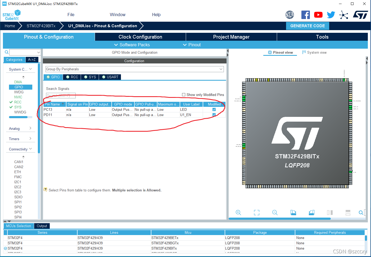Open the peripheral search combo box
Screen dimensions: 371x257
pyautogui.click(x=25, y=52)
